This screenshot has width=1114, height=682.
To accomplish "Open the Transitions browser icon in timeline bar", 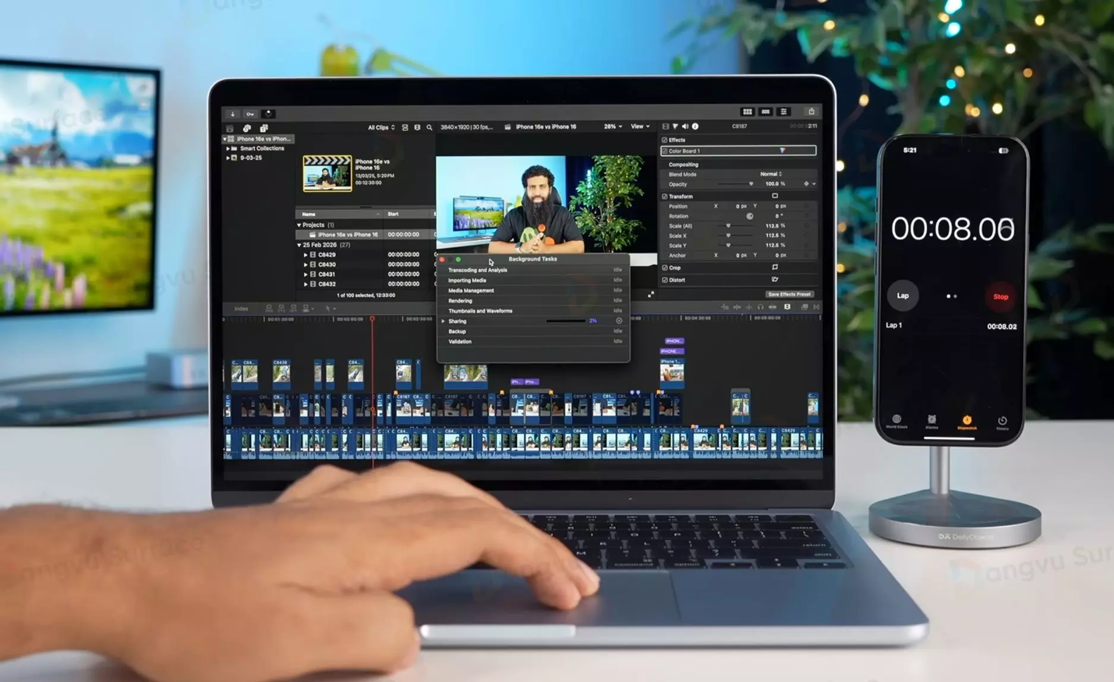I will click(x=816, y=307).
